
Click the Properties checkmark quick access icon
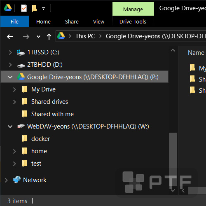click(x=24, y=8)
